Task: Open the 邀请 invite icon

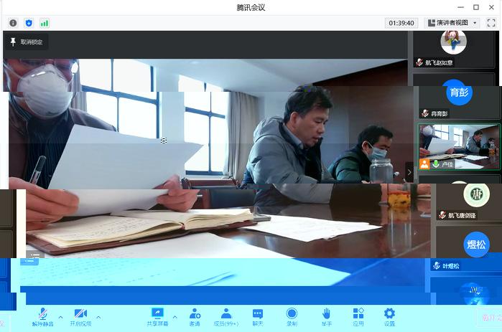Action: click(x=195, y=316)
